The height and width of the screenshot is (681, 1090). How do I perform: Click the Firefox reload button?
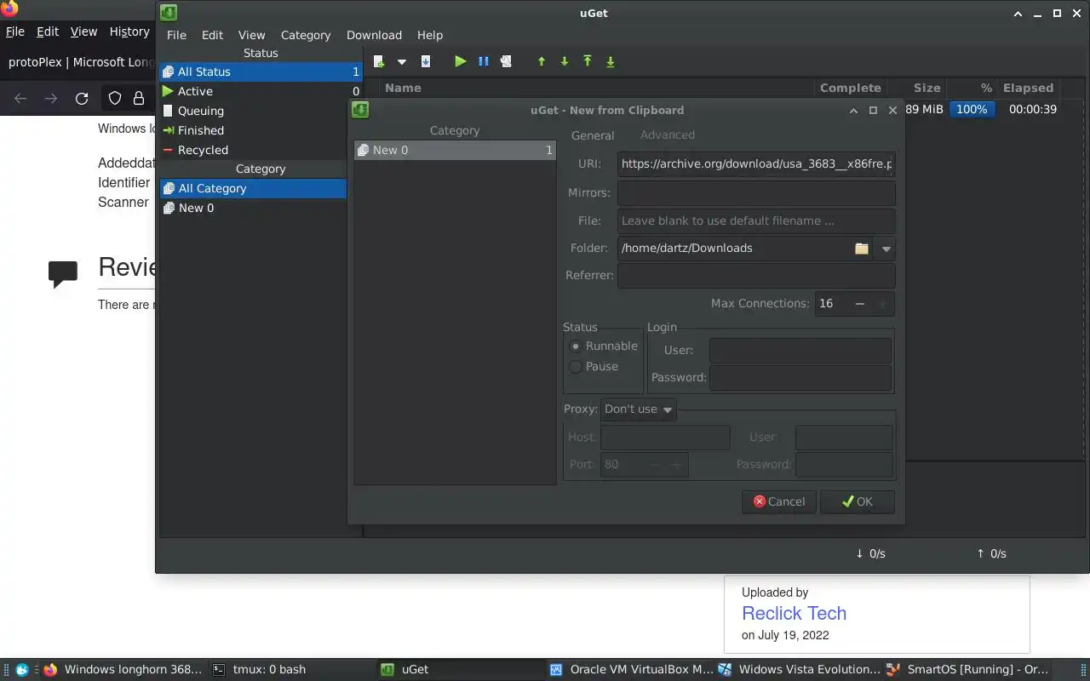[82, 99]
